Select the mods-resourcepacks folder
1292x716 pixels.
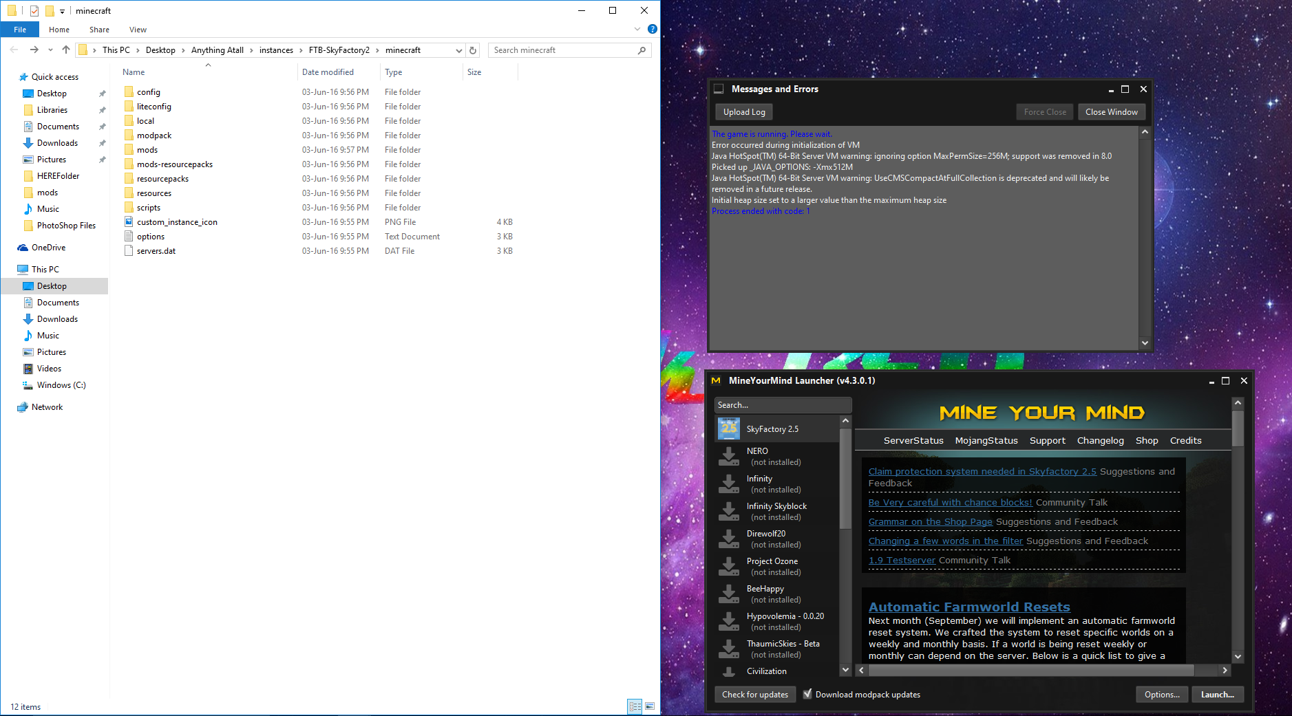(x=174, y=164)
